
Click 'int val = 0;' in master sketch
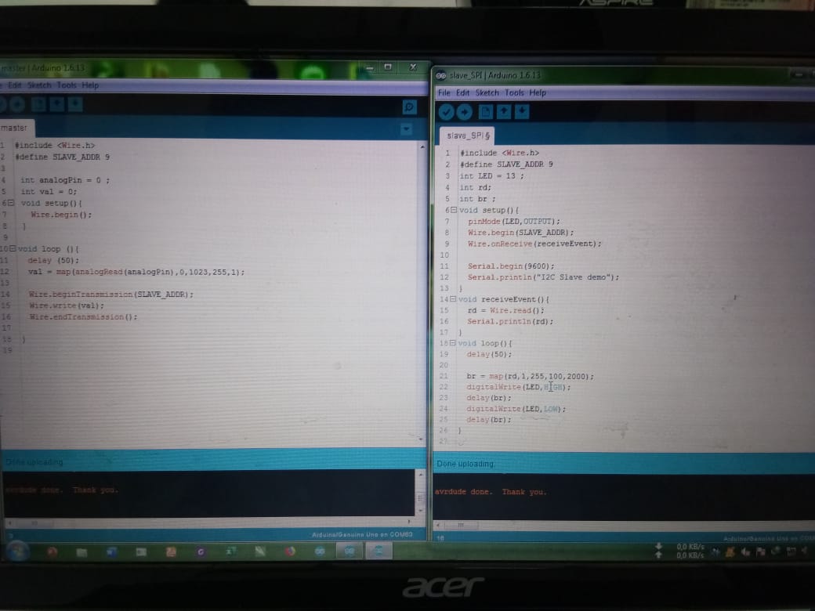[49, 192]
